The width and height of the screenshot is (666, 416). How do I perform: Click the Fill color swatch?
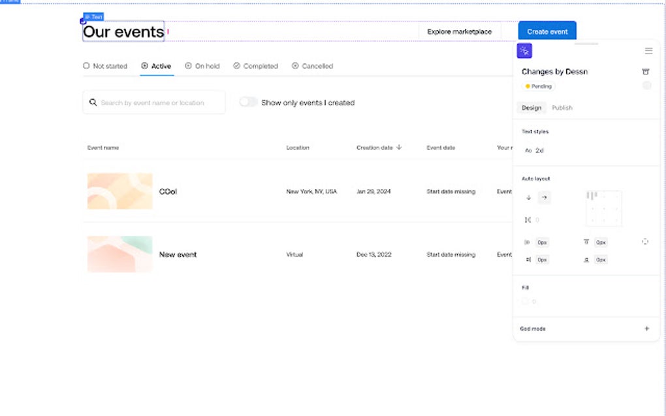pos(525,301)
